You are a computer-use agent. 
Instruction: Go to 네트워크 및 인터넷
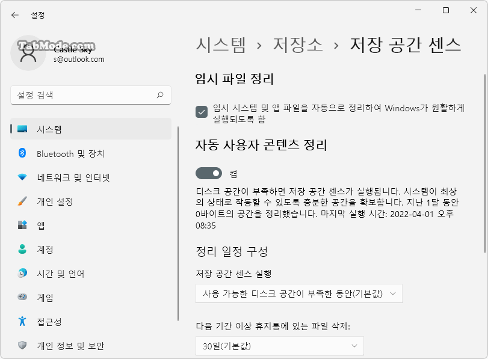[x=91, y=177]
